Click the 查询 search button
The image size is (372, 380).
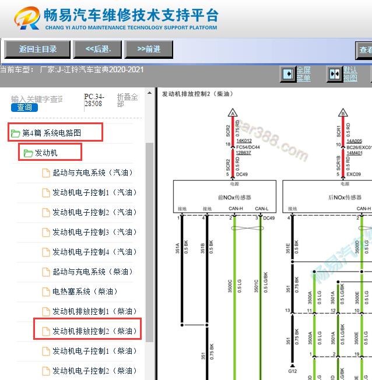[24, 107]
